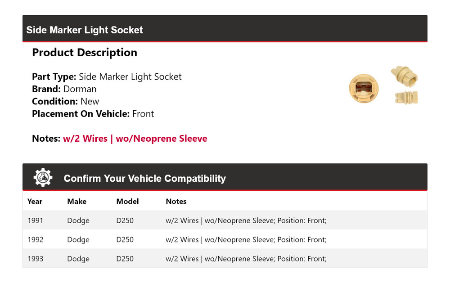
Task: Click the Notes column header in the table
Action: pos(176,201)
